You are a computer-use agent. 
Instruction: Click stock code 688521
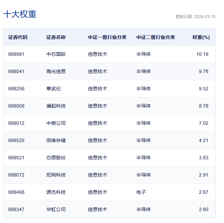pos(16,158)
